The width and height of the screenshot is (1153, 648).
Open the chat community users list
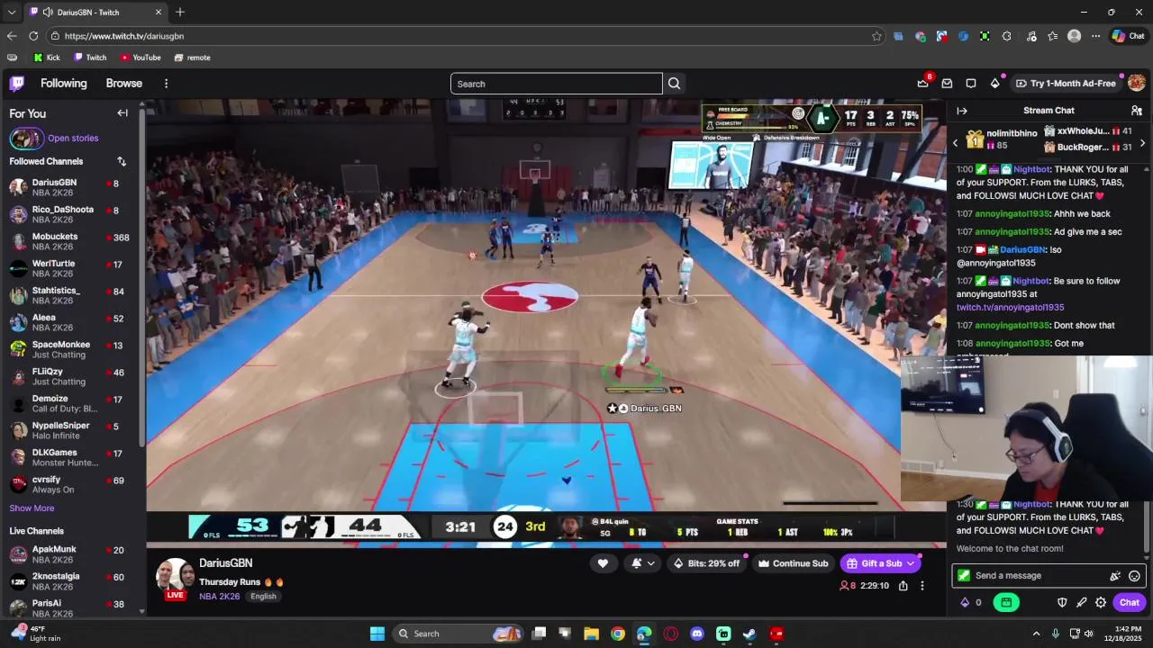(x=1137, y=111)
